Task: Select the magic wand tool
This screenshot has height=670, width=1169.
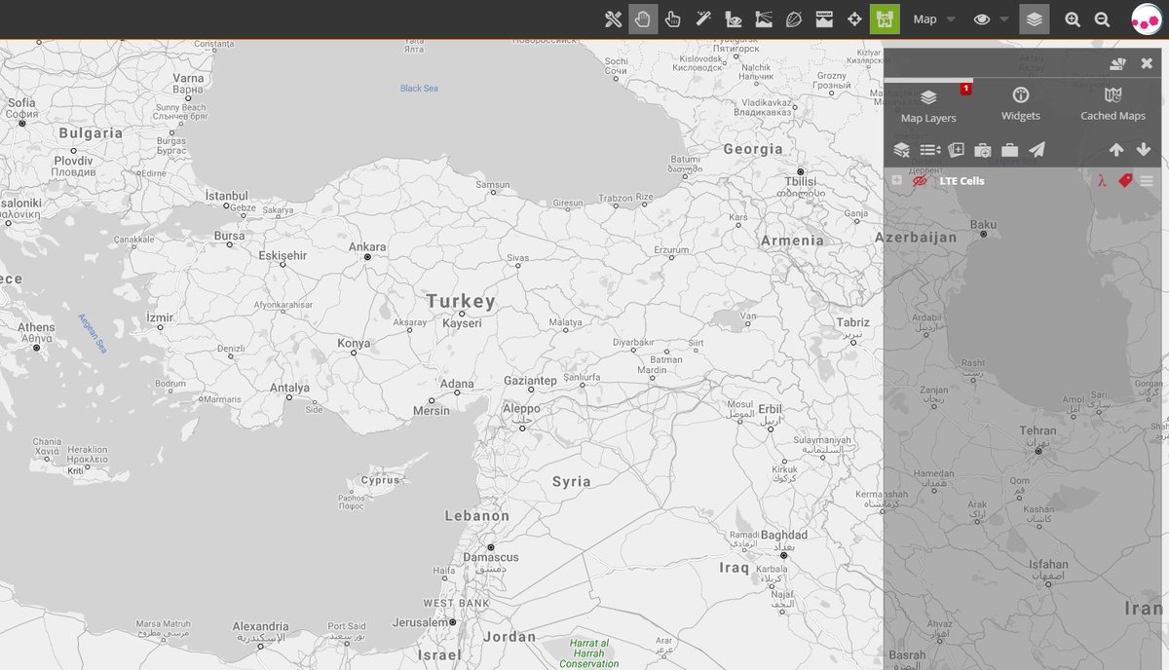Action: 703,19
